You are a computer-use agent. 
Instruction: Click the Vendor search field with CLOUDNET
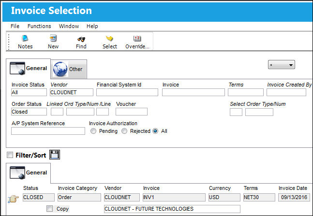coord(72,92)
